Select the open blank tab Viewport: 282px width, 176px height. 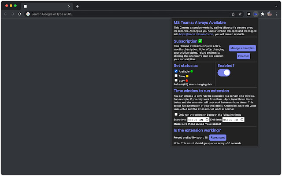[47, 7]
